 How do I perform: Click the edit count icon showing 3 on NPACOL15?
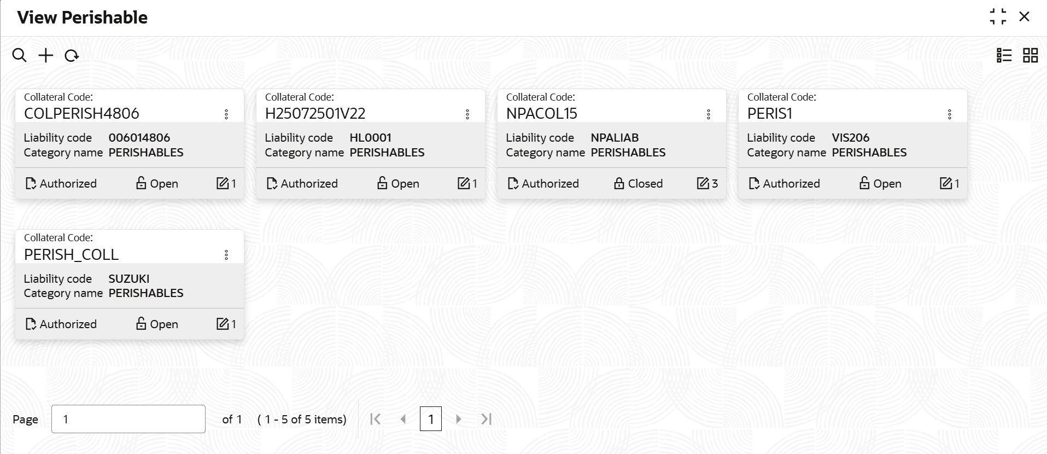tap(704, 183)
